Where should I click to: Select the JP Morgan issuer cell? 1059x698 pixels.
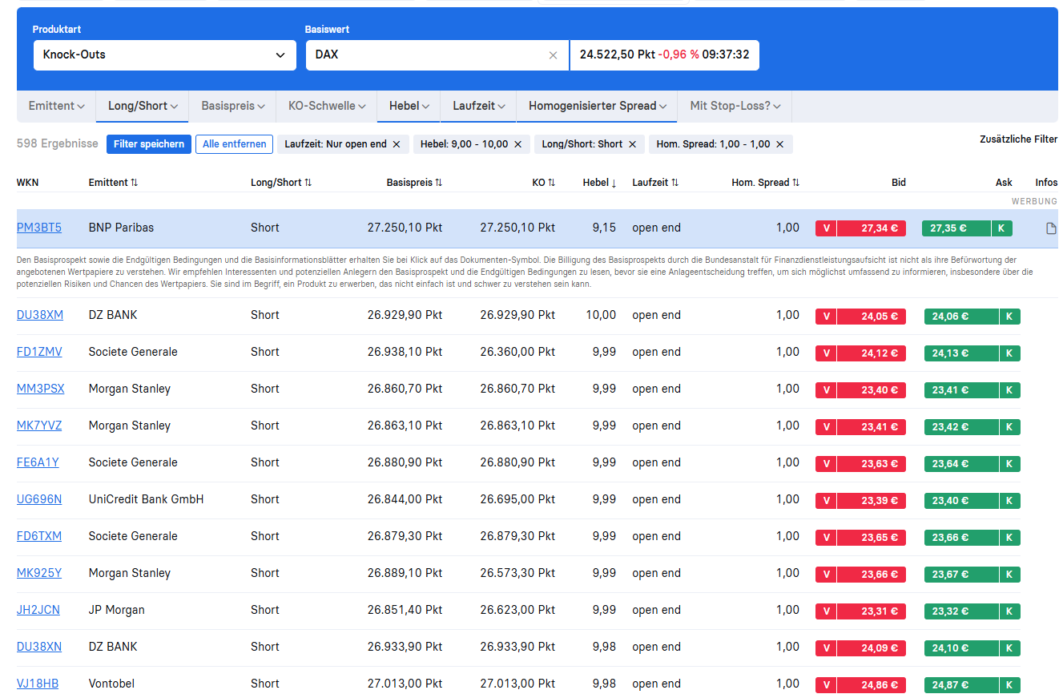click(x=117, y=610)
